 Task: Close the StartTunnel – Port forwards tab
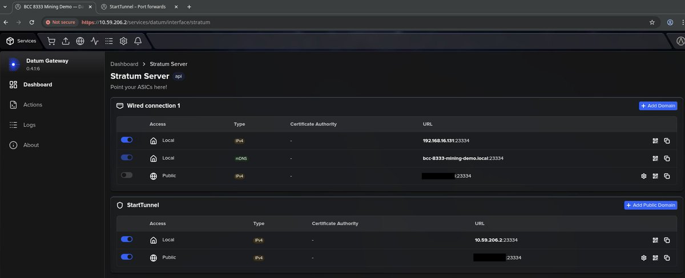pos(175,6)
